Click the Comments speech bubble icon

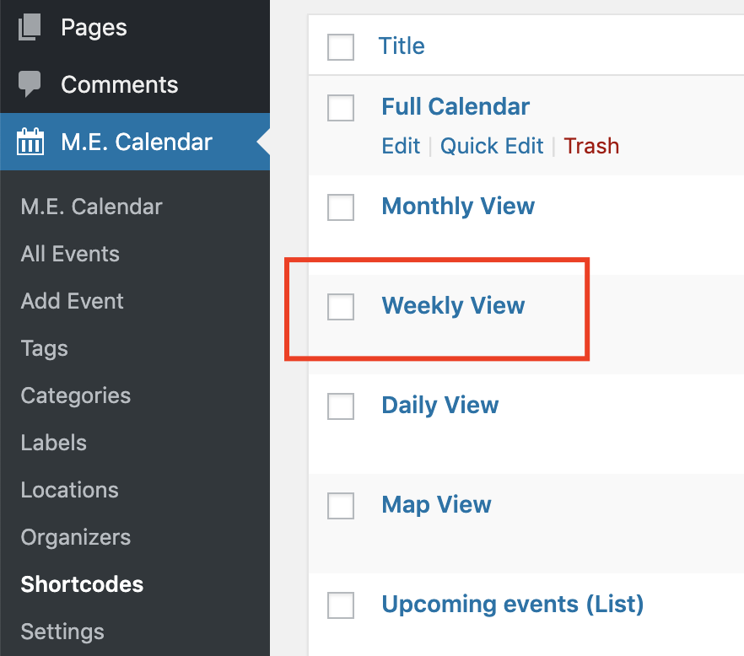tap(30, 83)
